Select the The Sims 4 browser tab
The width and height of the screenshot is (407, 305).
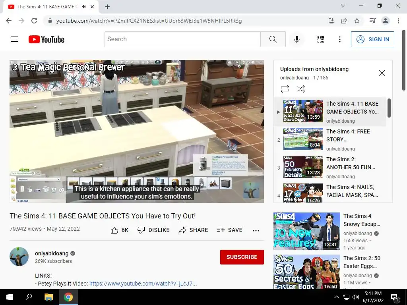coord(51,7)
